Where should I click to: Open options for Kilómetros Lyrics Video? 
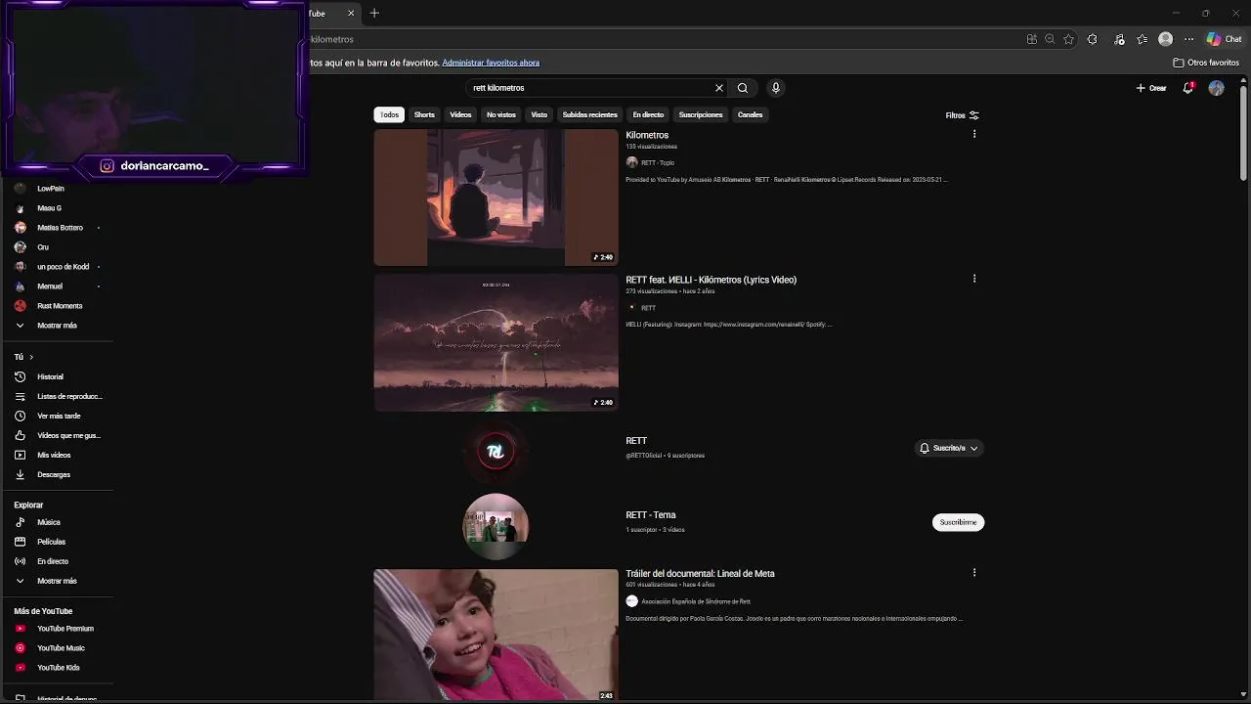[973, 279]
